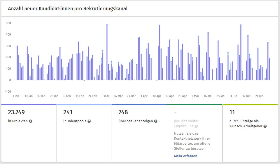Select dark blue stripe above 'über Stellenanzeigen'
The image size is (280, 164).
coord(139,105)
